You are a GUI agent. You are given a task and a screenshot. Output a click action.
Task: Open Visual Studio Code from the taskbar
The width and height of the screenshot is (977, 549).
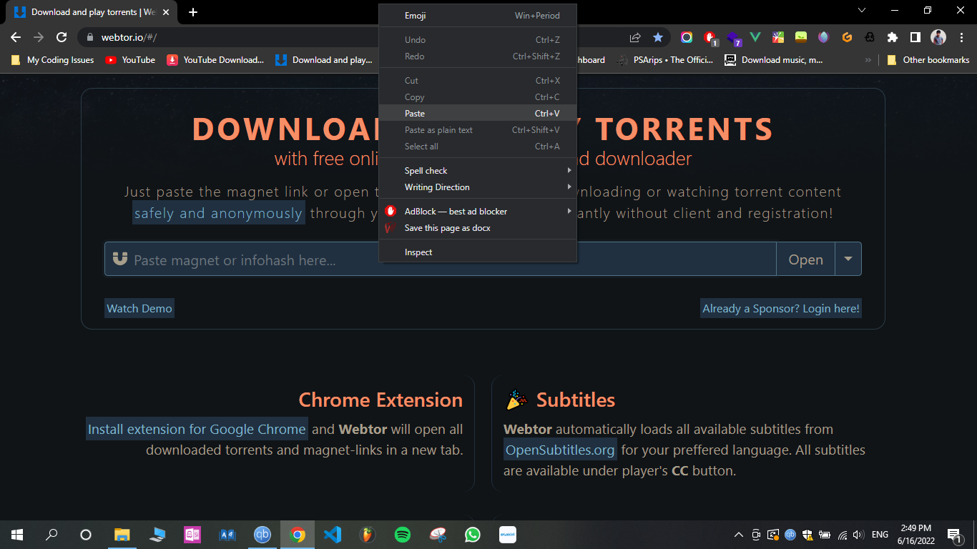tap(333, 535)
